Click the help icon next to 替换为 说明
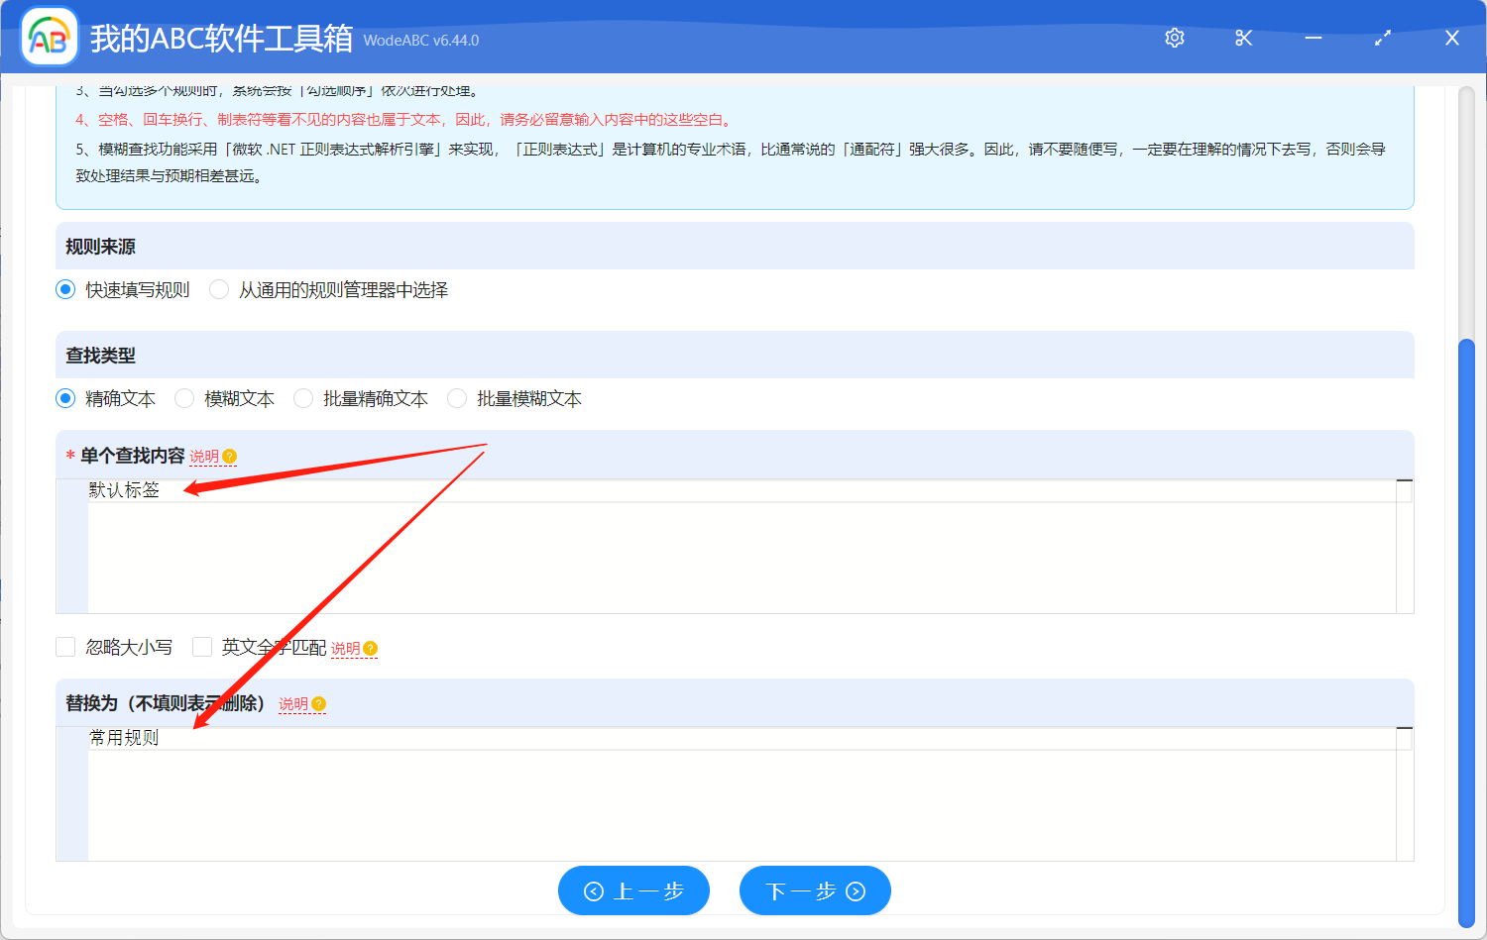Image resolution: width=1487 pixels, height=940 pixels. (x=317, y=703)
